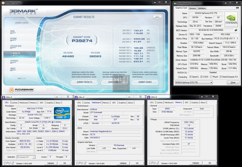
Task: Click the Futuremark orange logo icon
Action: tap(11, 90)
